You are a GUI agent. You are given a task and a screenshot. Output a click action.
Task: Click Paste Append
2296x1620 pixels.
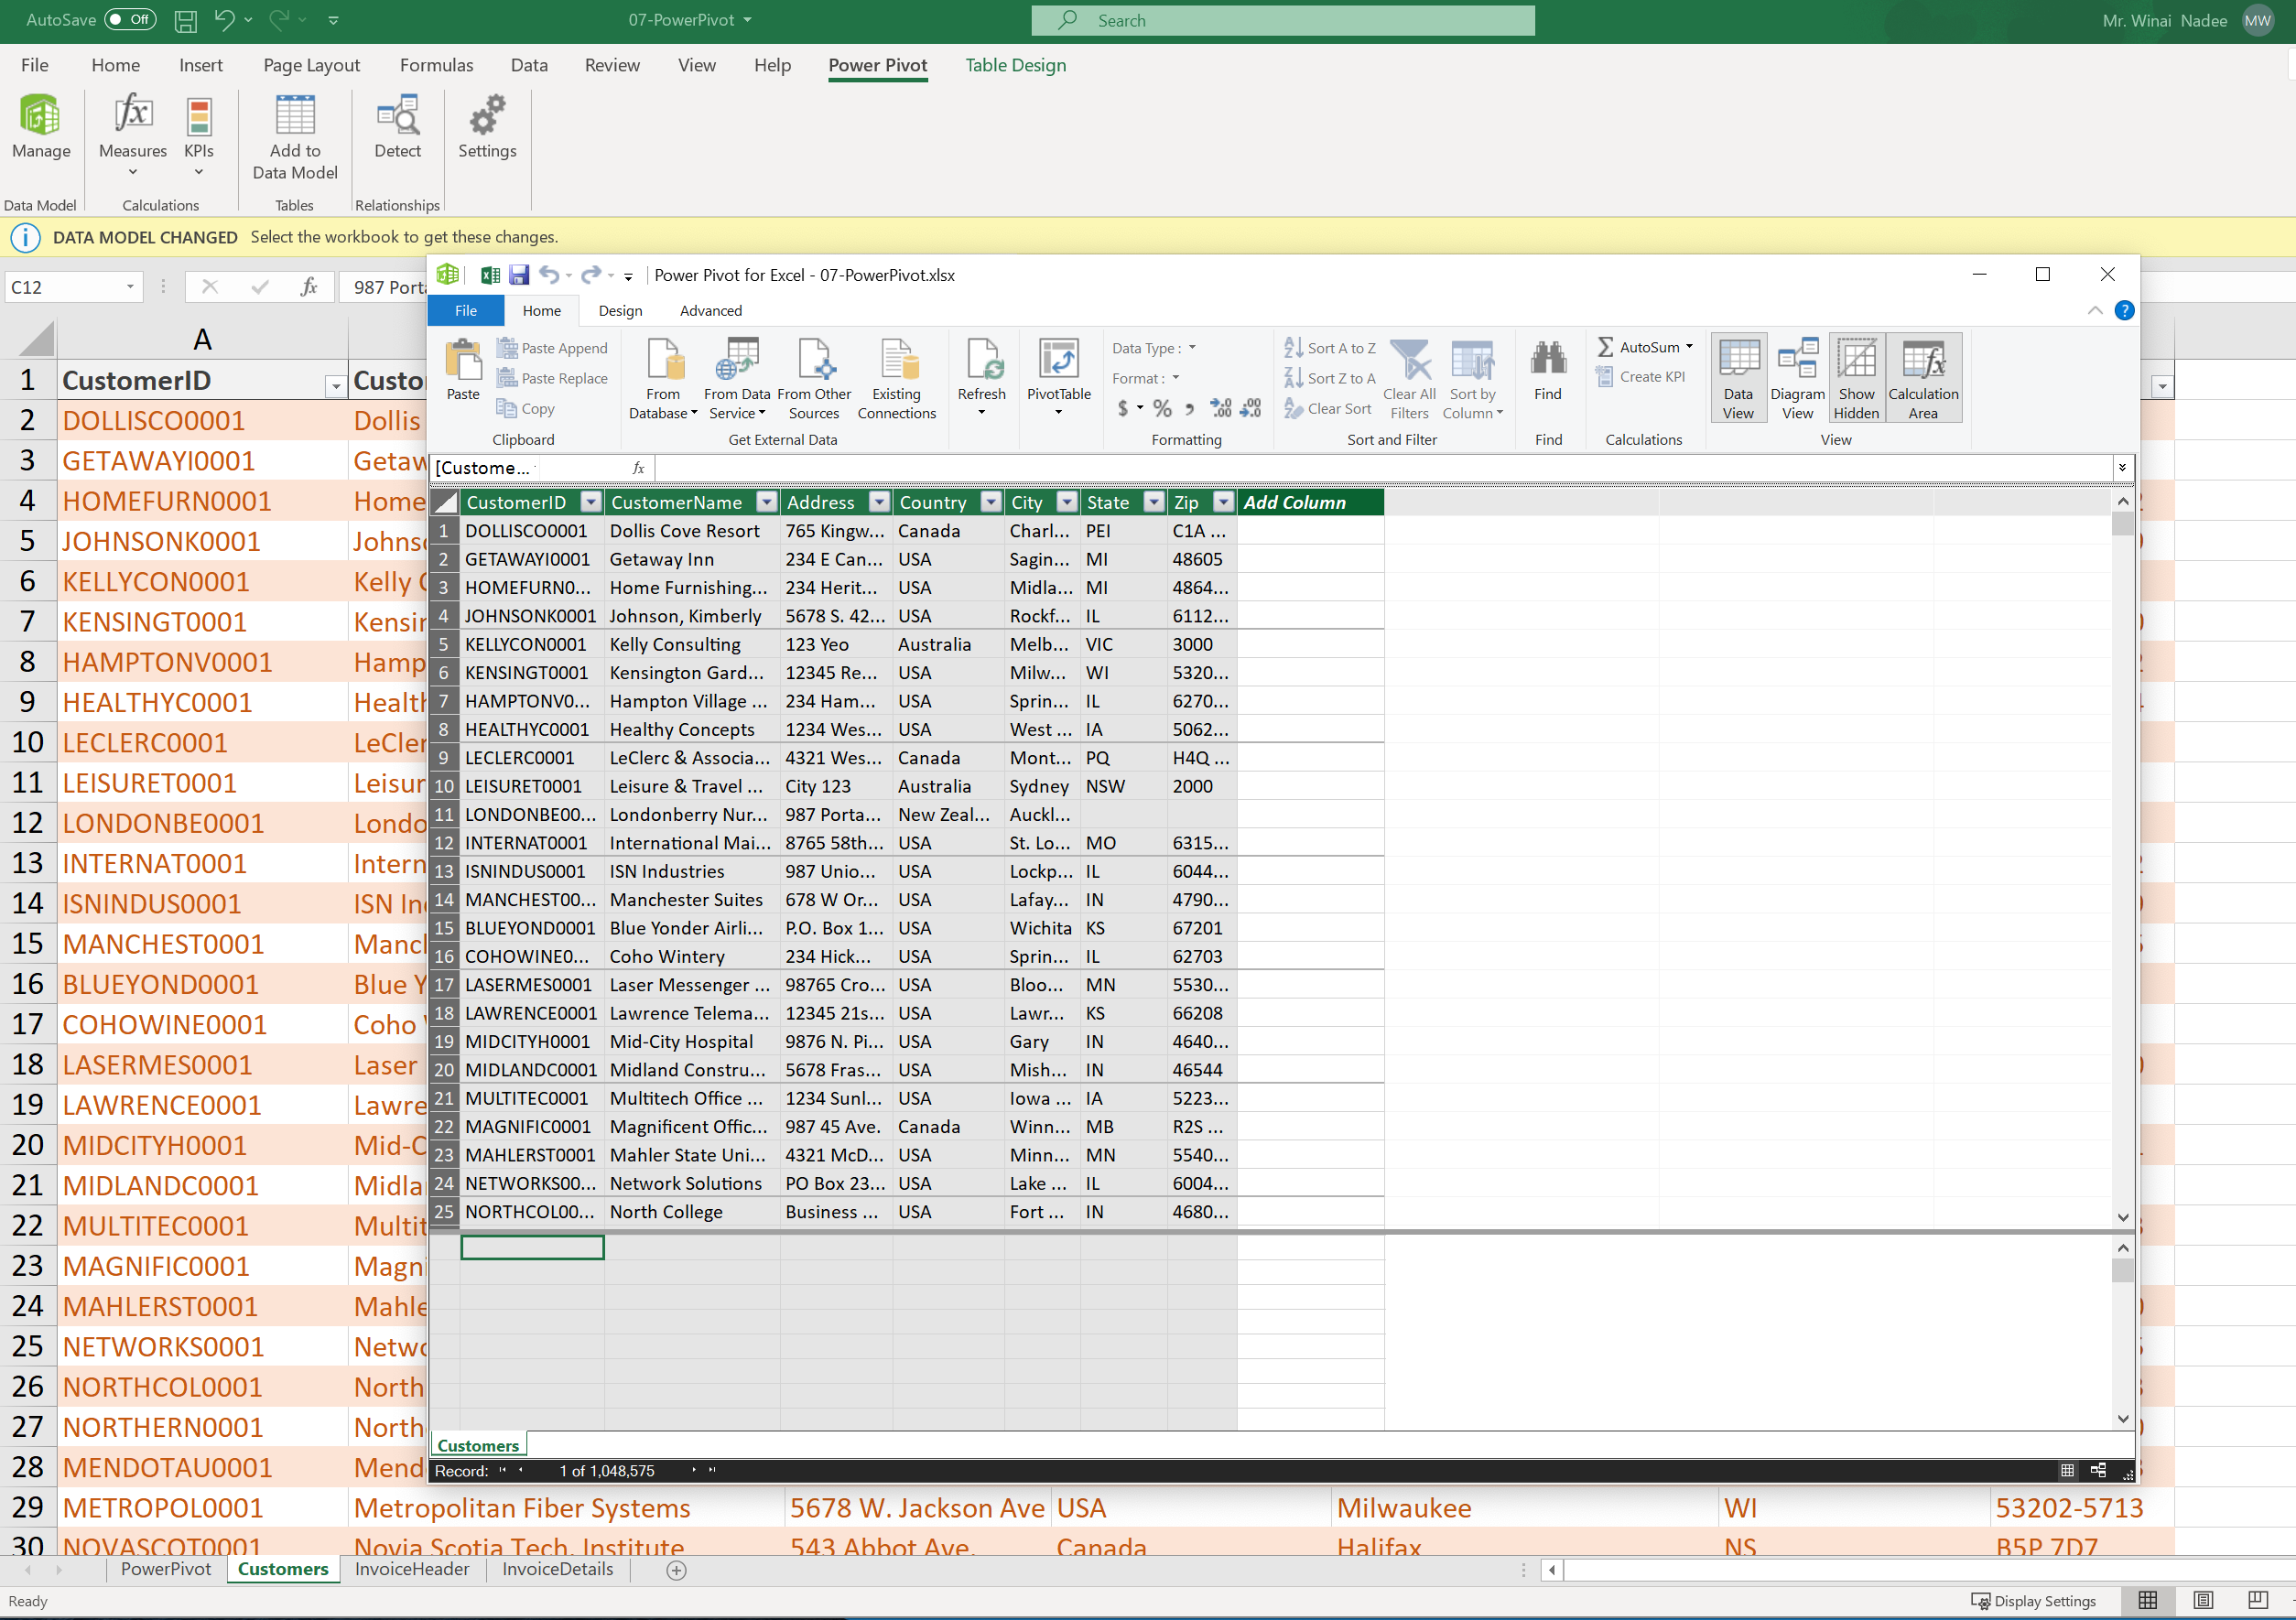[553, 348]
